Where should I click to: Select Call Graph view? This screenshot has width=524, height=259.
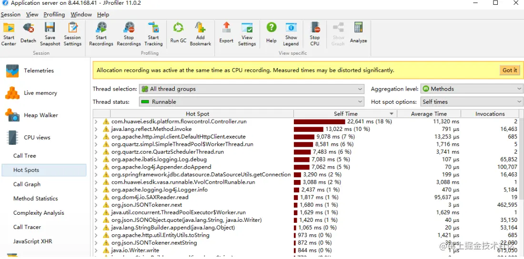click(x=27, y=184)
